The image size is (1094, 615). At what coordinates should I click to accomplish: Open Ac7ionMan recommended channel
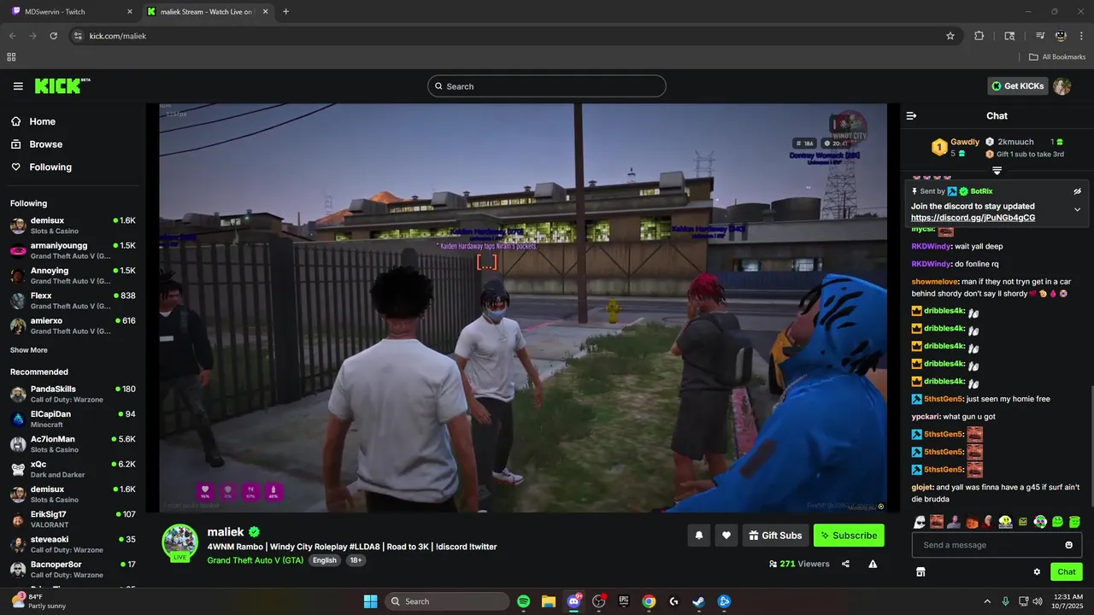tap(73, 444)
